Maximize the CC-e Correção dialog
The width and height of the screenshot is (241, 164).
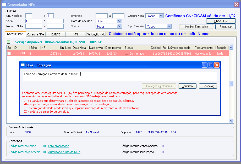click(x=211, y=65)
